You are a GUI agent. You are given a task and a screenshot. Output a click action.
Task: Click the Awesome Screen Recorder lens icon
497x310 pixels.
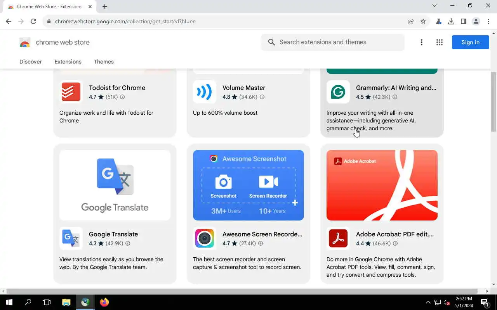[x=205, y=238]
